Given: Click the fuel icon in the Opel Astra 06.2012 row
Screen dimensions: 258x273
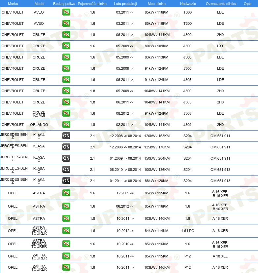Looking at the screenshot, I should pos(66,206).
